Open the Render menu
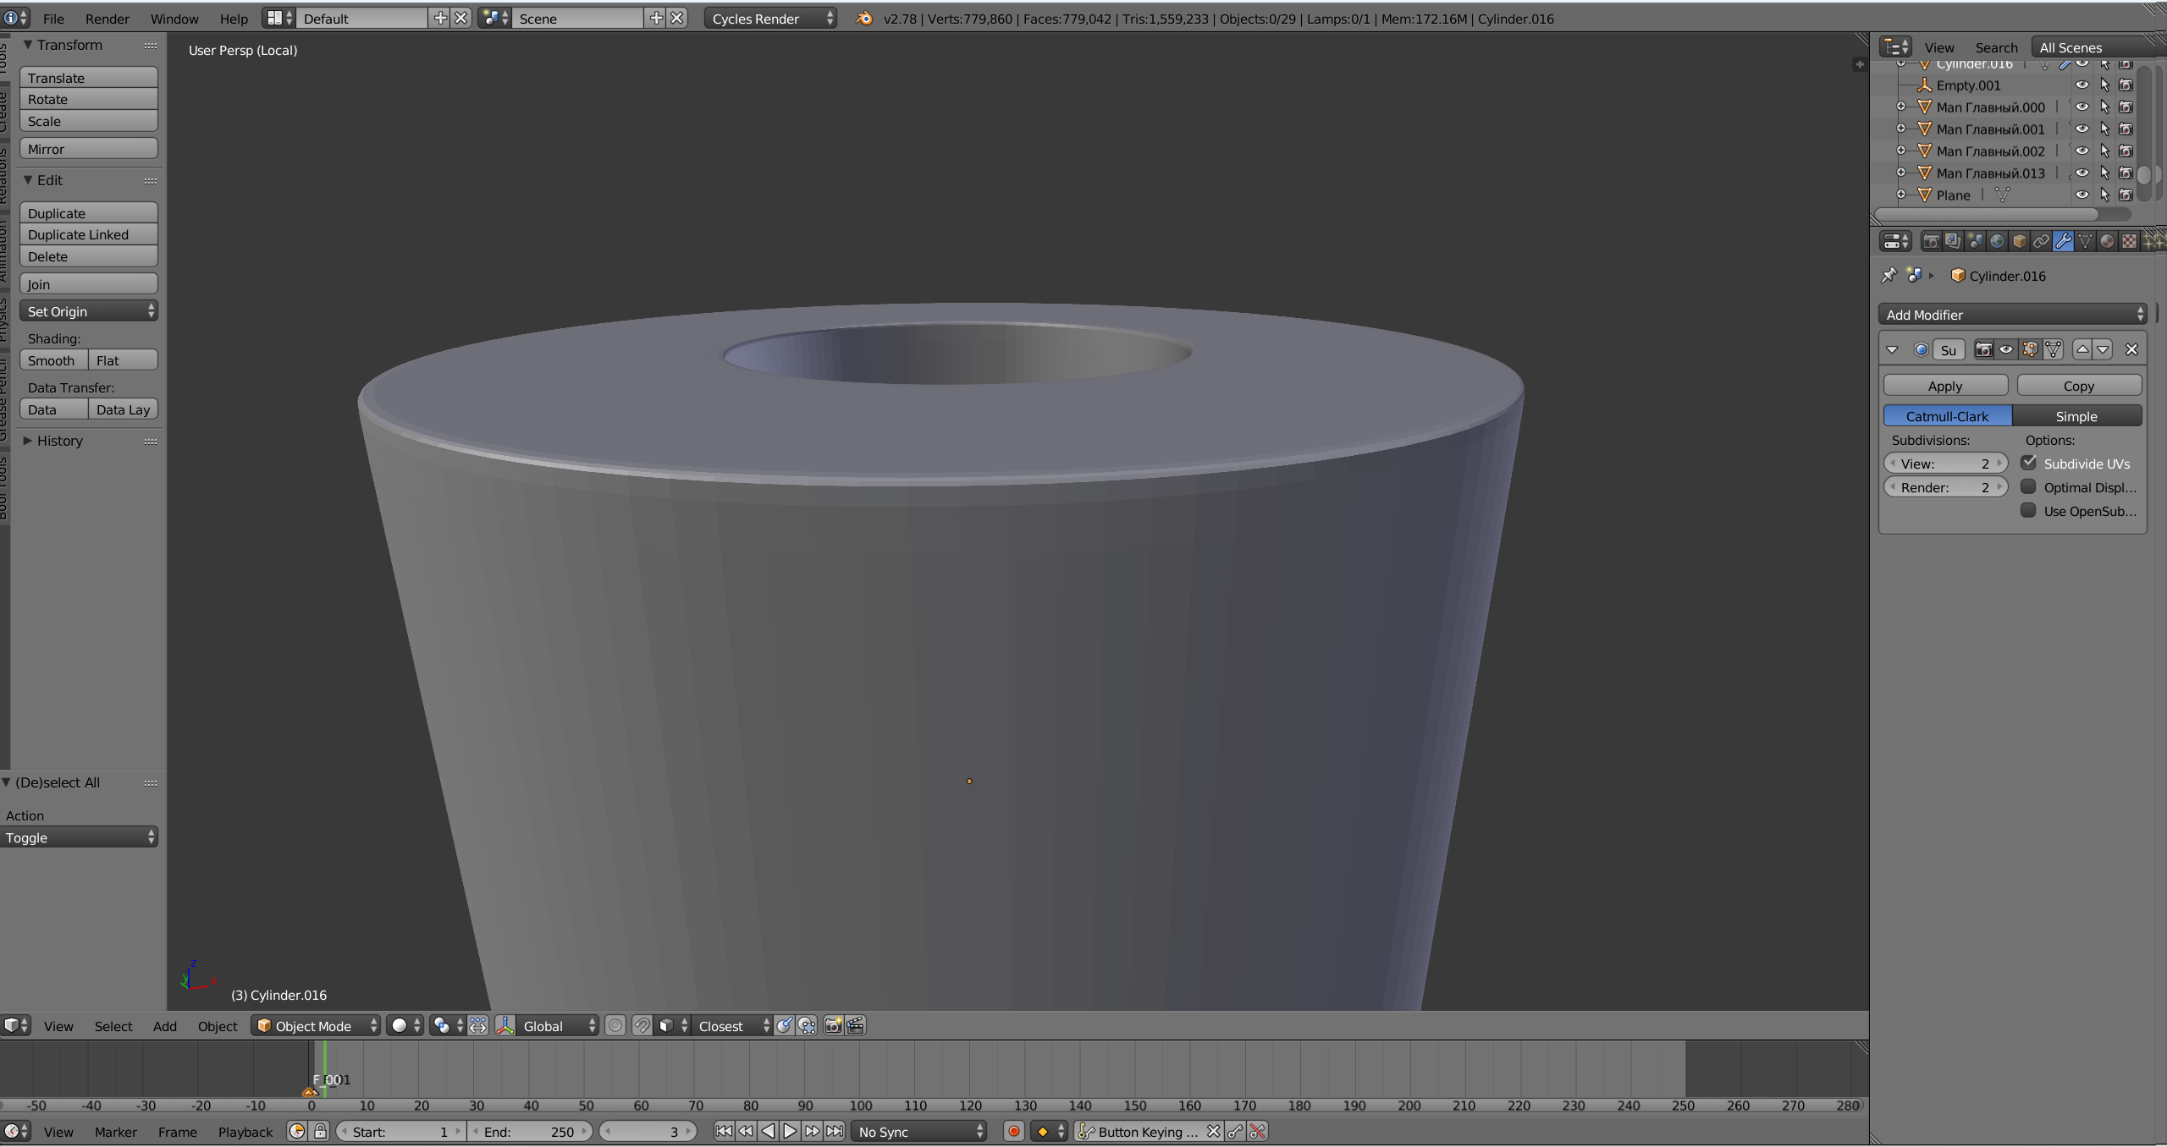 [x=107, y=19]
